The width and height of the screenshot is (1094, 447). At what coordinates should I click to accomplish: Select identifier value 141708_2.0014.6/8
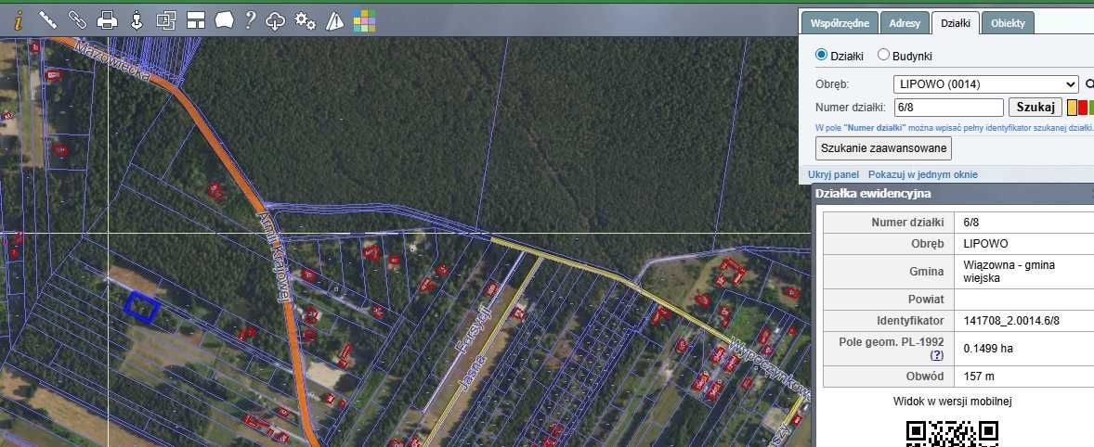pyautogui.click(x=1011, y=320)
